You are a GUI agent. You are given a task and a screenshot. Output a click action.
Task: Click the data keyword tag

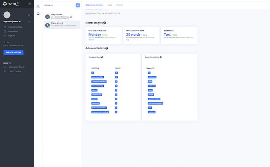tap(150, 81)
